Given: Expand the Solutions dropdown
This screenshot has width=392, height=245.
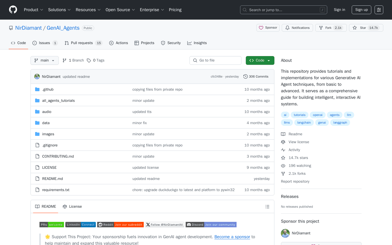Looking at the screenshot, I should (59, 10).
